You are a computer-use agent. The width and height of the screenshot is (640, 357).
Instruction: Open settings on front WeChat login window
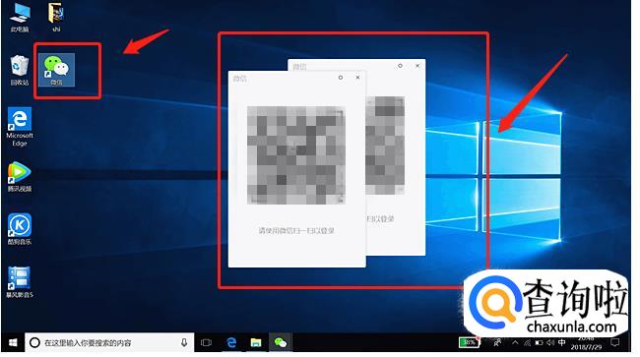(x=341, y=78)
